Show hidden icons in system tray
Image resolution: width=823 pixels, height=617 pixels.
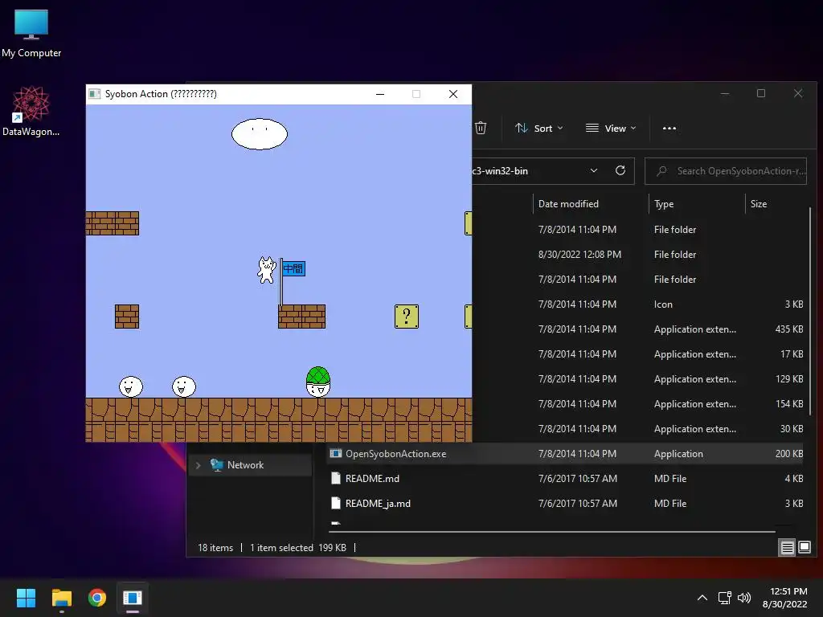pyautogui.click(x=702, y=598)
